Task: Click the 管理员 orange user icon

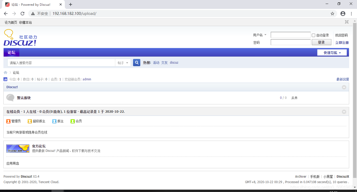Action: (8, 121)
